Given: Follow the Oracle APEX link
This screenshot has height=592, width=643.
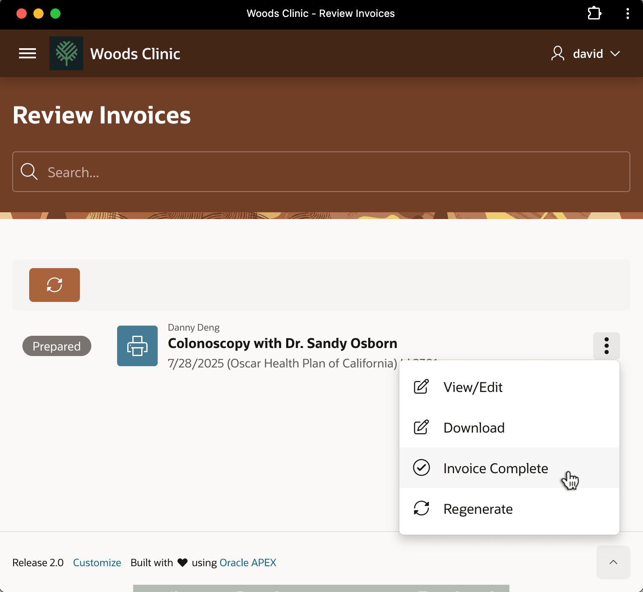Looking at the screenshot, I should pos(248,563).
